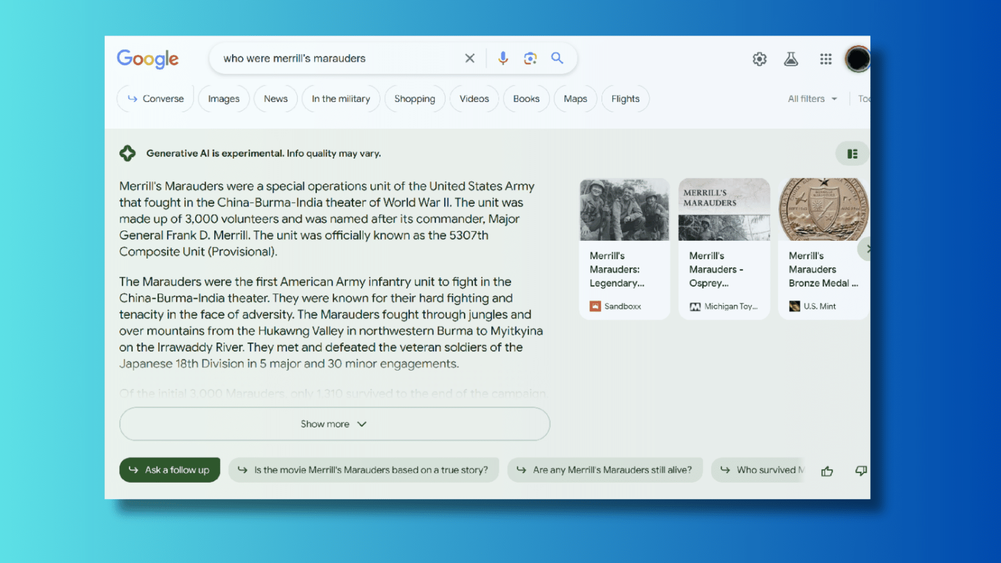Click the voice search microphone icon
1001x563 pixels.
[503, 58]
